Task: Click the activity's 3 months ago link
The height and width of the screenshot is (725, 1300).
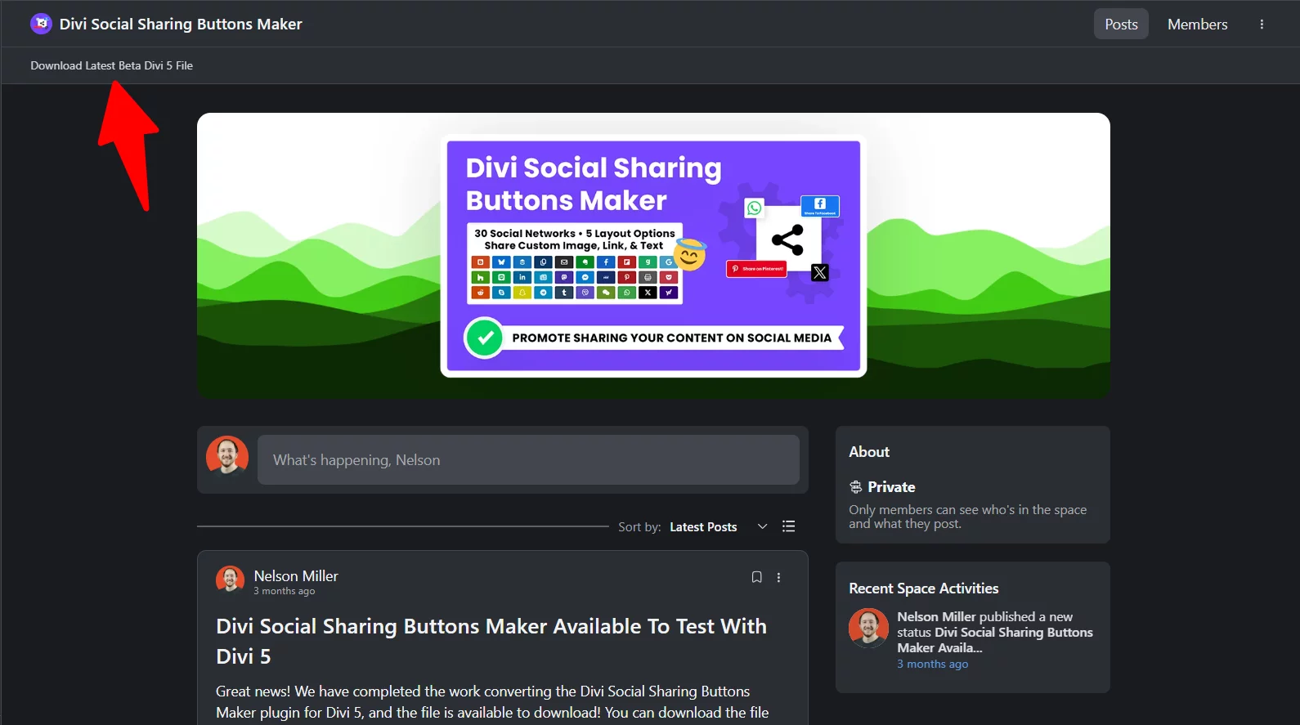Action: point(932,664)
